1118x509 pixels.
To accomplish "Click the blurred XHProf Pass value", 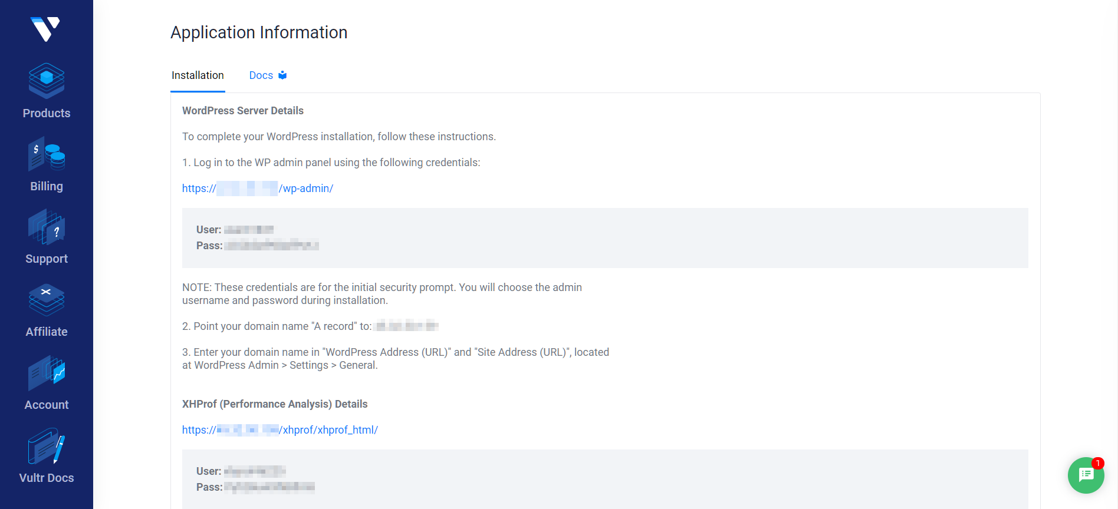I will [269, 487].
